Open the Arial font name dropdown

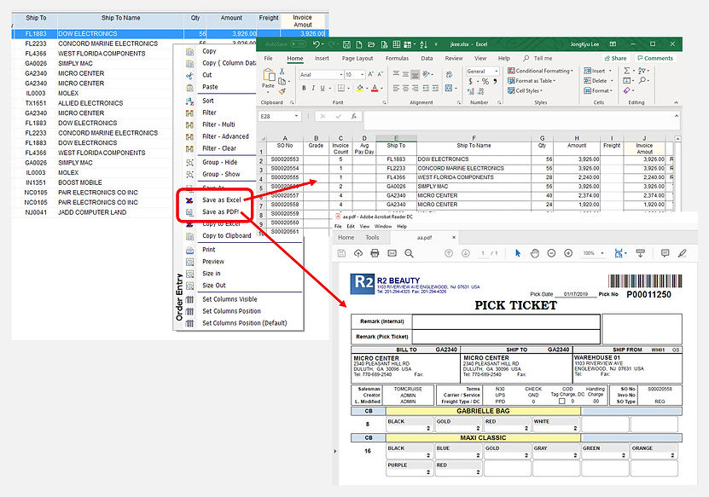click(341, 74)
